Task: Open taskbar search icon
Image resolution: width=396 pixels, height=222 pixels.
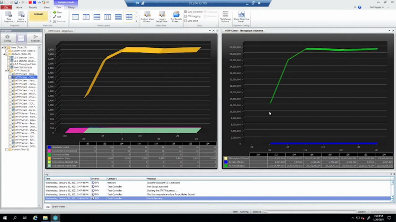Action: [x=15, y=218]
